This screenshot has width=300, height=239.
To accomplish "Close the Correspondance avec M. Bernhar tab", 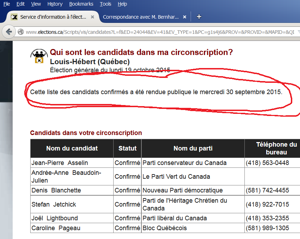I will click(184, 17).
